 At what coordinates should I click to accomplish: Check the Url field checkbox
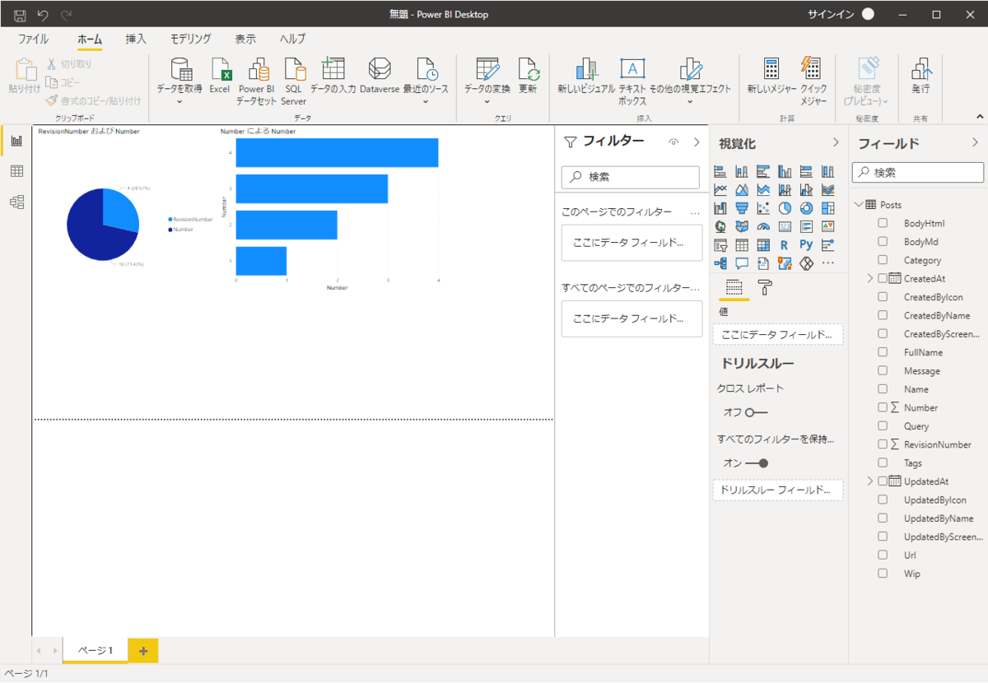coord(883,555)
